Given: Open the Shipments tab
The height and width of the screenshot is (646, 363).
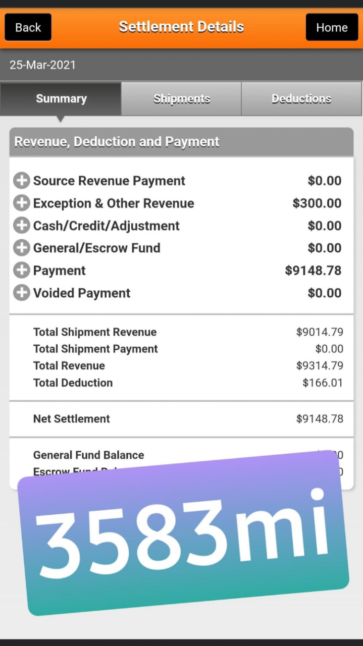Looking at the screenshot, I should [x=181, y=98].
